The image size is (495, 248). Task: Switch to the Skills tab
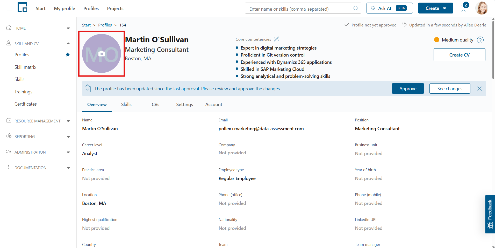tap(126, 105)
